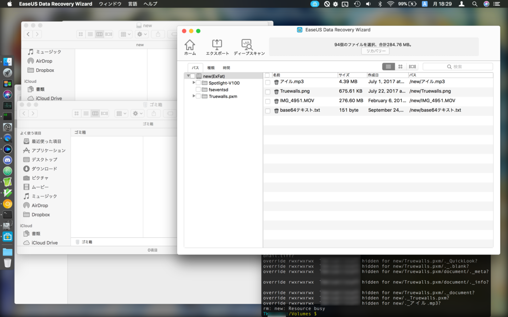Screen dimensions: 508x317
Task: Click the Truewalls.pxm folder icon in tree
Action: [204, 97]
